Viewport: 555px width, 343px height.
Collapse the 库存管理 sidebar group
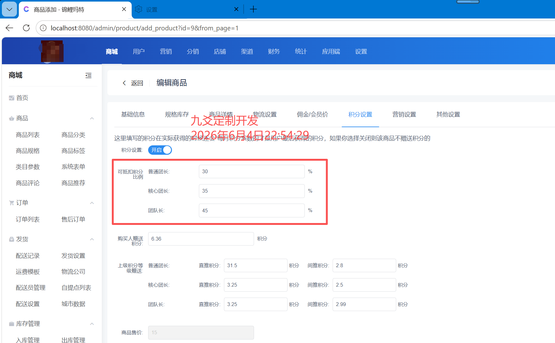point(92,324)
